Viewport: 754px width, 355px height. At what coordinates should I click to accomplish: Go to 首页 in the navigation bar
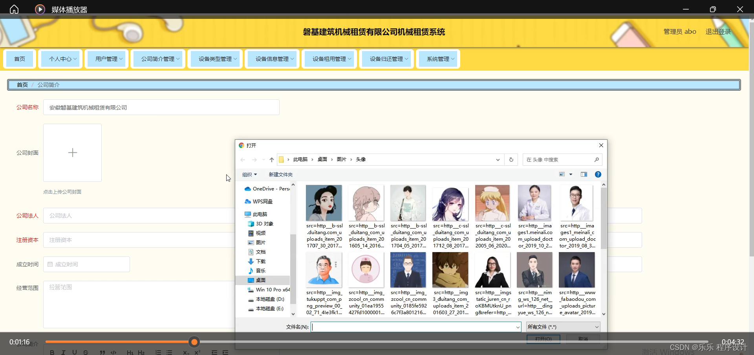tap(20, 59)
